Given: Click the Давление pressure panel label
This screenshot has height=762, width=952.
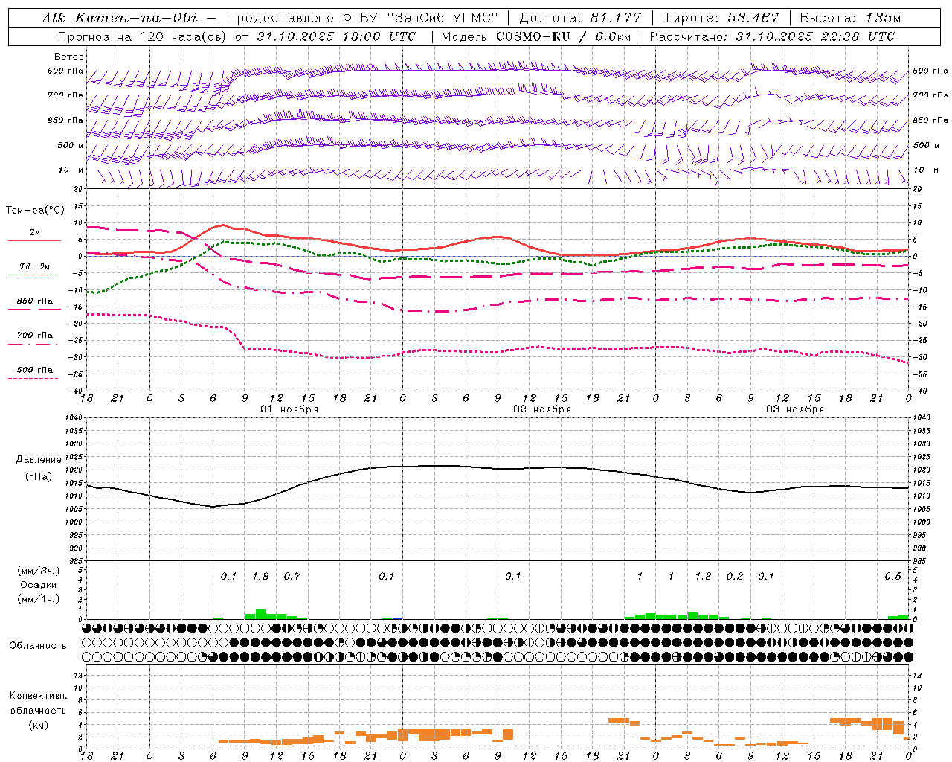Looking at the screenshot, I should (39, 460).
